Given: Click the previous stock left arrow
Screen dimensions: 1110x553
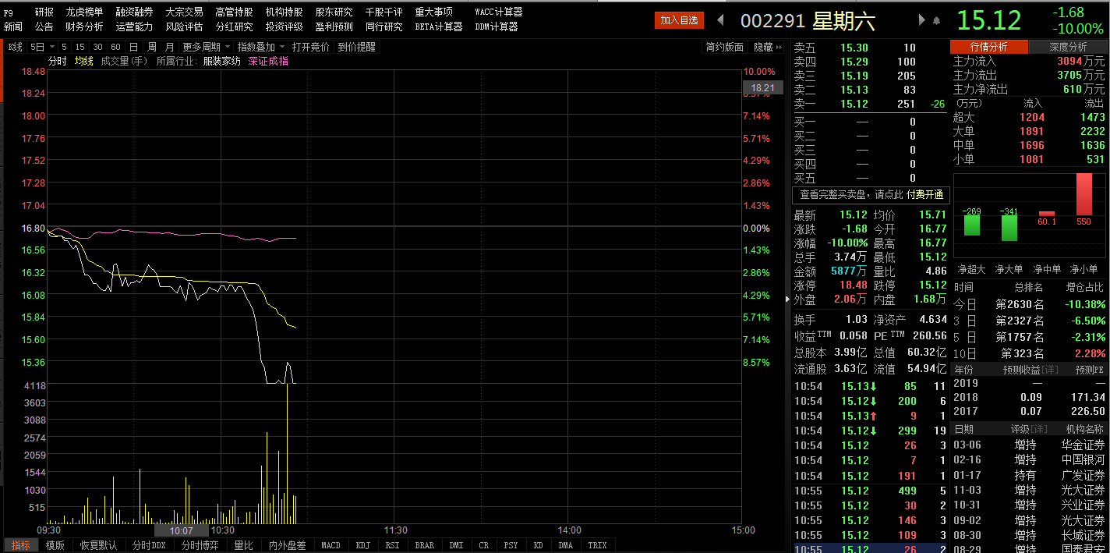Looking at the screenshot, I should [720, 20].
